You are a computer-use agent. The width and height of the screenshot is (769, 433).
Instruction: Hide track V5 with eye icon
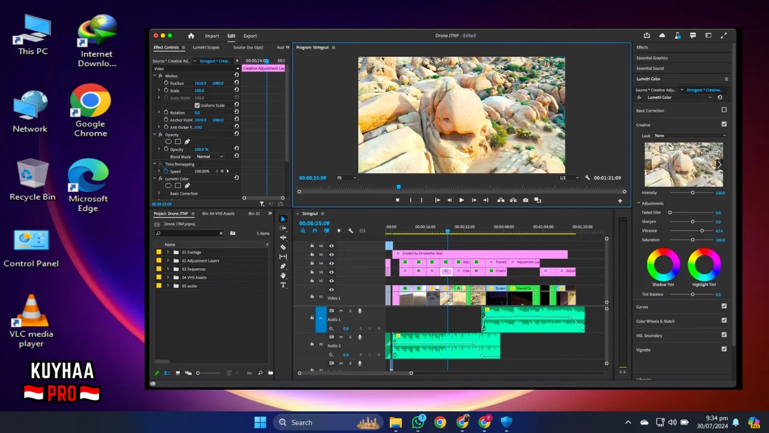(331, 254)
